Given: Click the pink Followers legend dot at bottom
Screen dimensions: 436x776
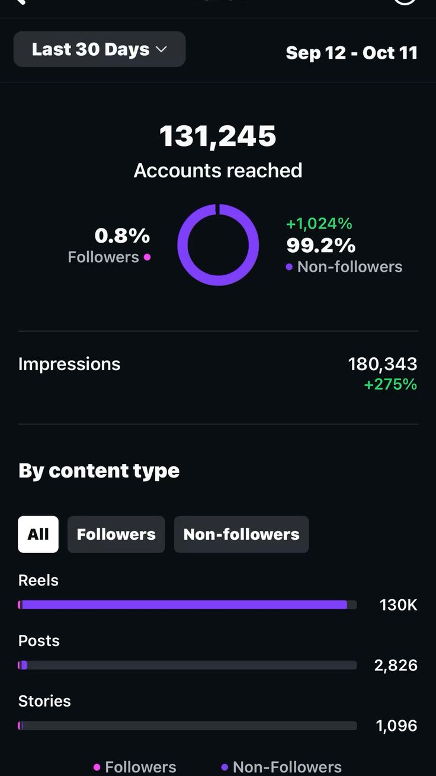Looking at the screenshot, I should click(x=97, y=767).
